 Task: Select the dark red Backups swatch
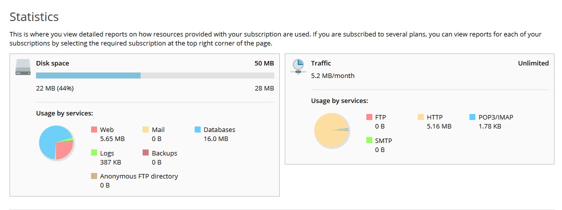point(146,153)
